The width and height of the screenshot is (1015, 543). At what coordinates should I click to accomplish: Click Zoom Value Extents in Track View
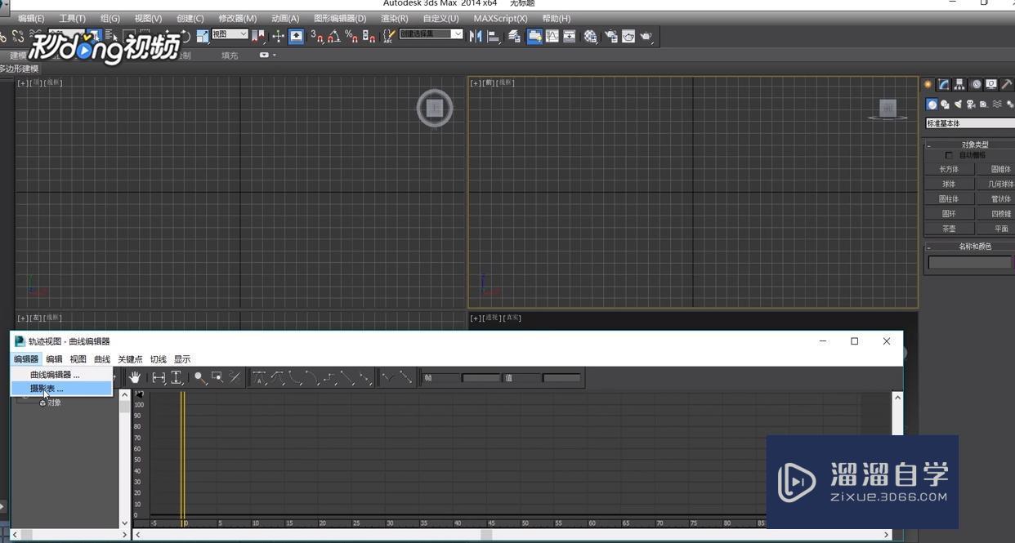click(x=177, y=377)
